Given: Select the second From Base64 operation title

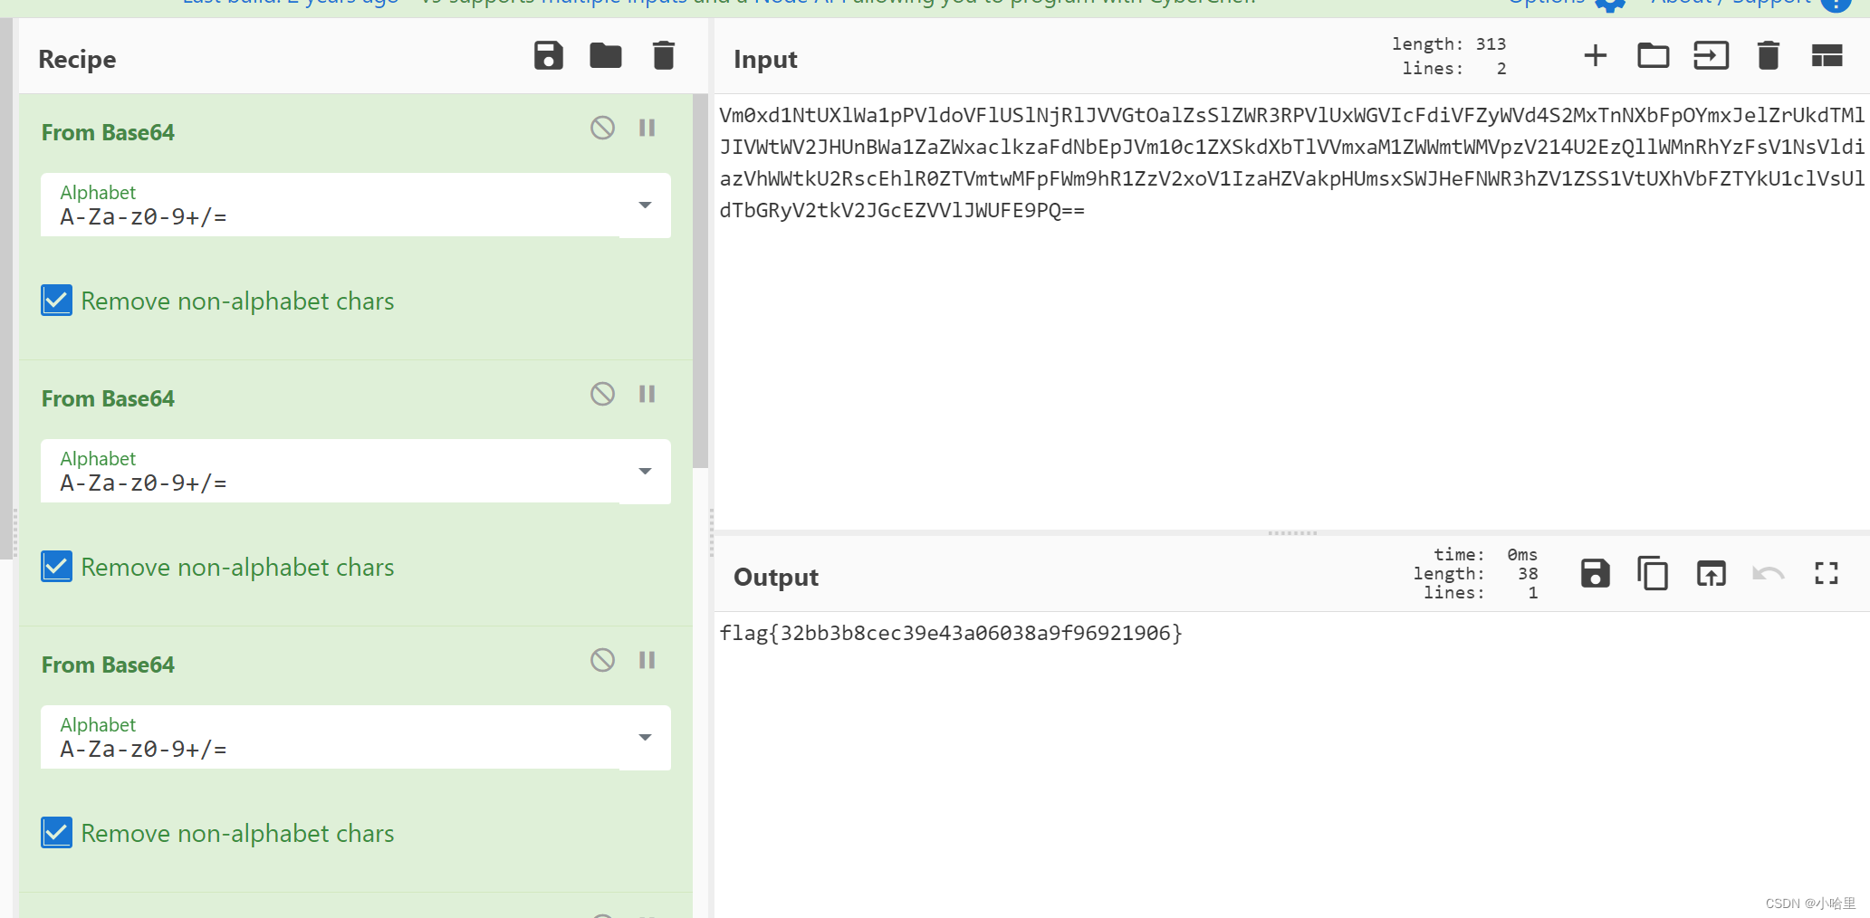Looking at the screenshot, I should (x=108, y=399).
